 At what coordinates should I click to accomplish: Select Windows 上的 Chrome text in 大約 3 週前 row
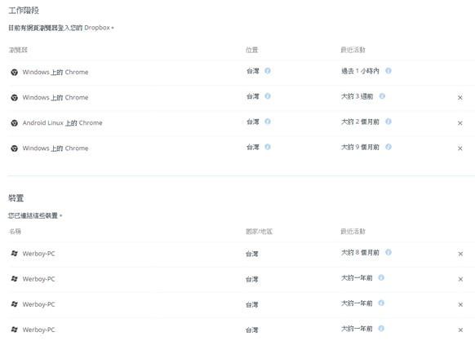tap(55, 98)
